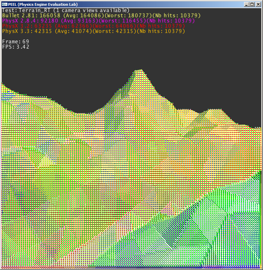This screenshot has width=263, height=270.
Task: Click the PhysX 2.8.4 results line
Action: coord(98,21)
